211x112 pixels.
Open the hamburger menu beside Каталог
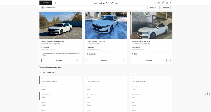coord(56,3)
